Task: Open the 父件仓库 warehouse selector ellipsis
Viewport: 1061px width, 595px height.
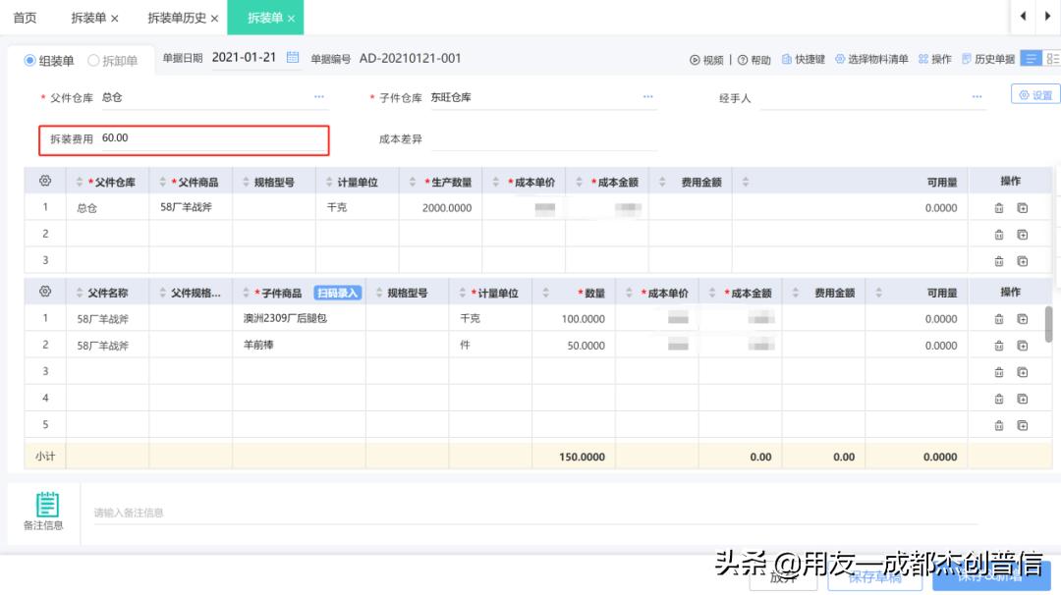Action: tap(318, 96)
